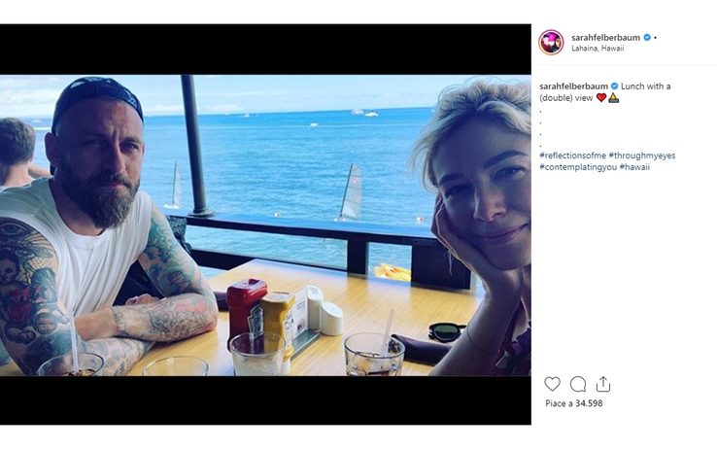Click the heart like icon
The image size is (717, 449).
coord(552,384)
